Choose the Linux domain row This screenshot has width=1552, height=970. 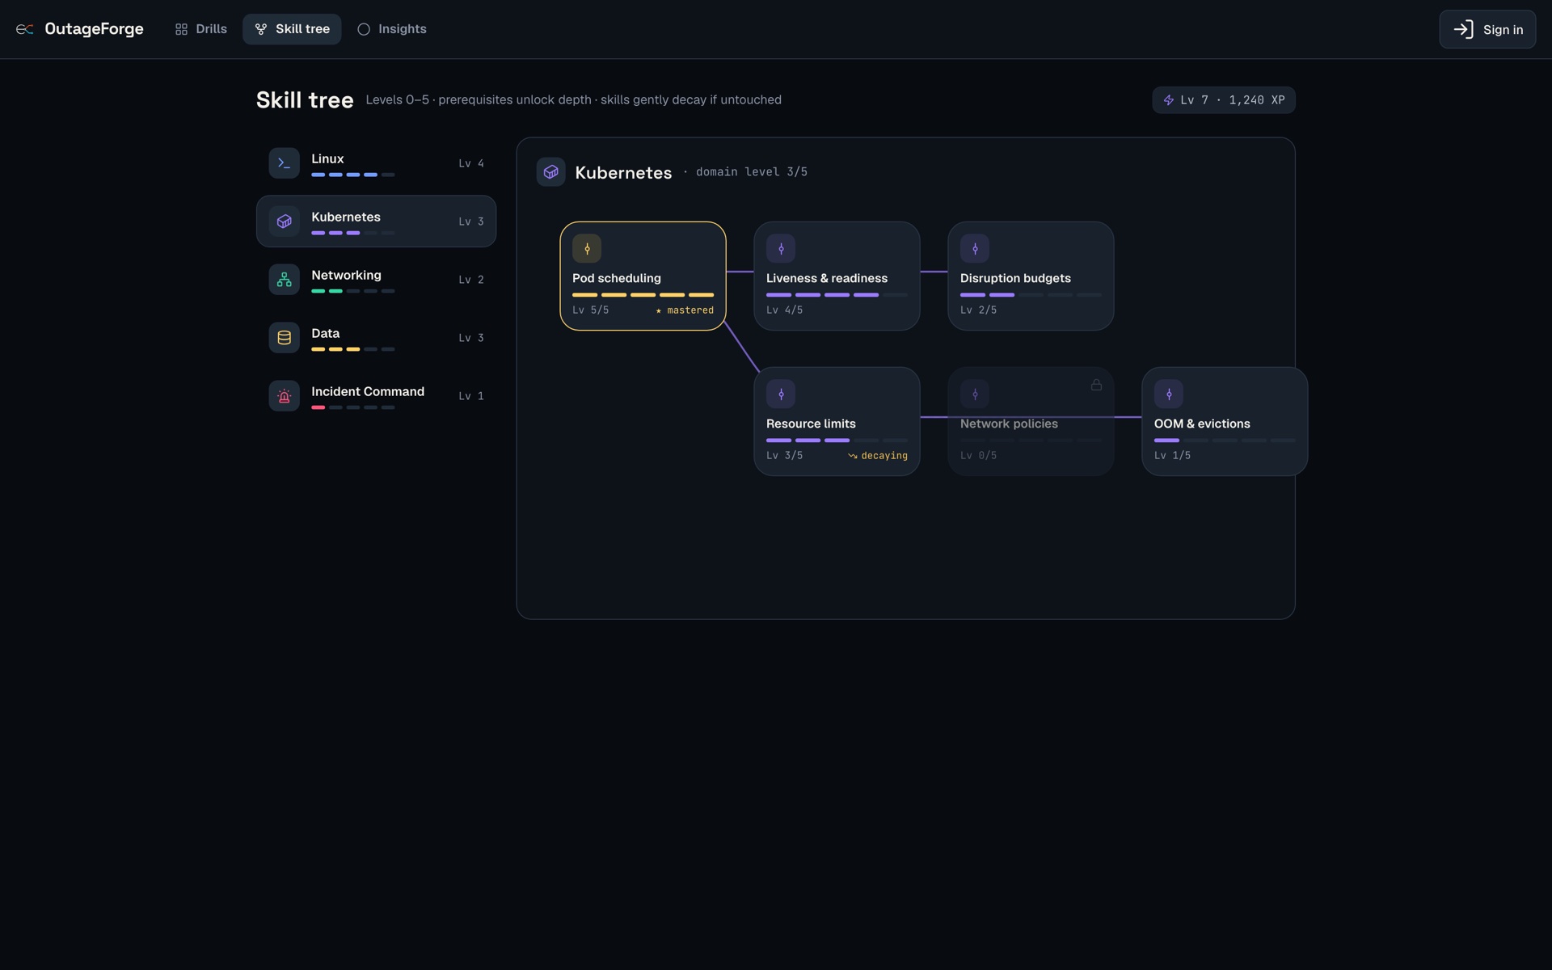[x=376, y=163]
